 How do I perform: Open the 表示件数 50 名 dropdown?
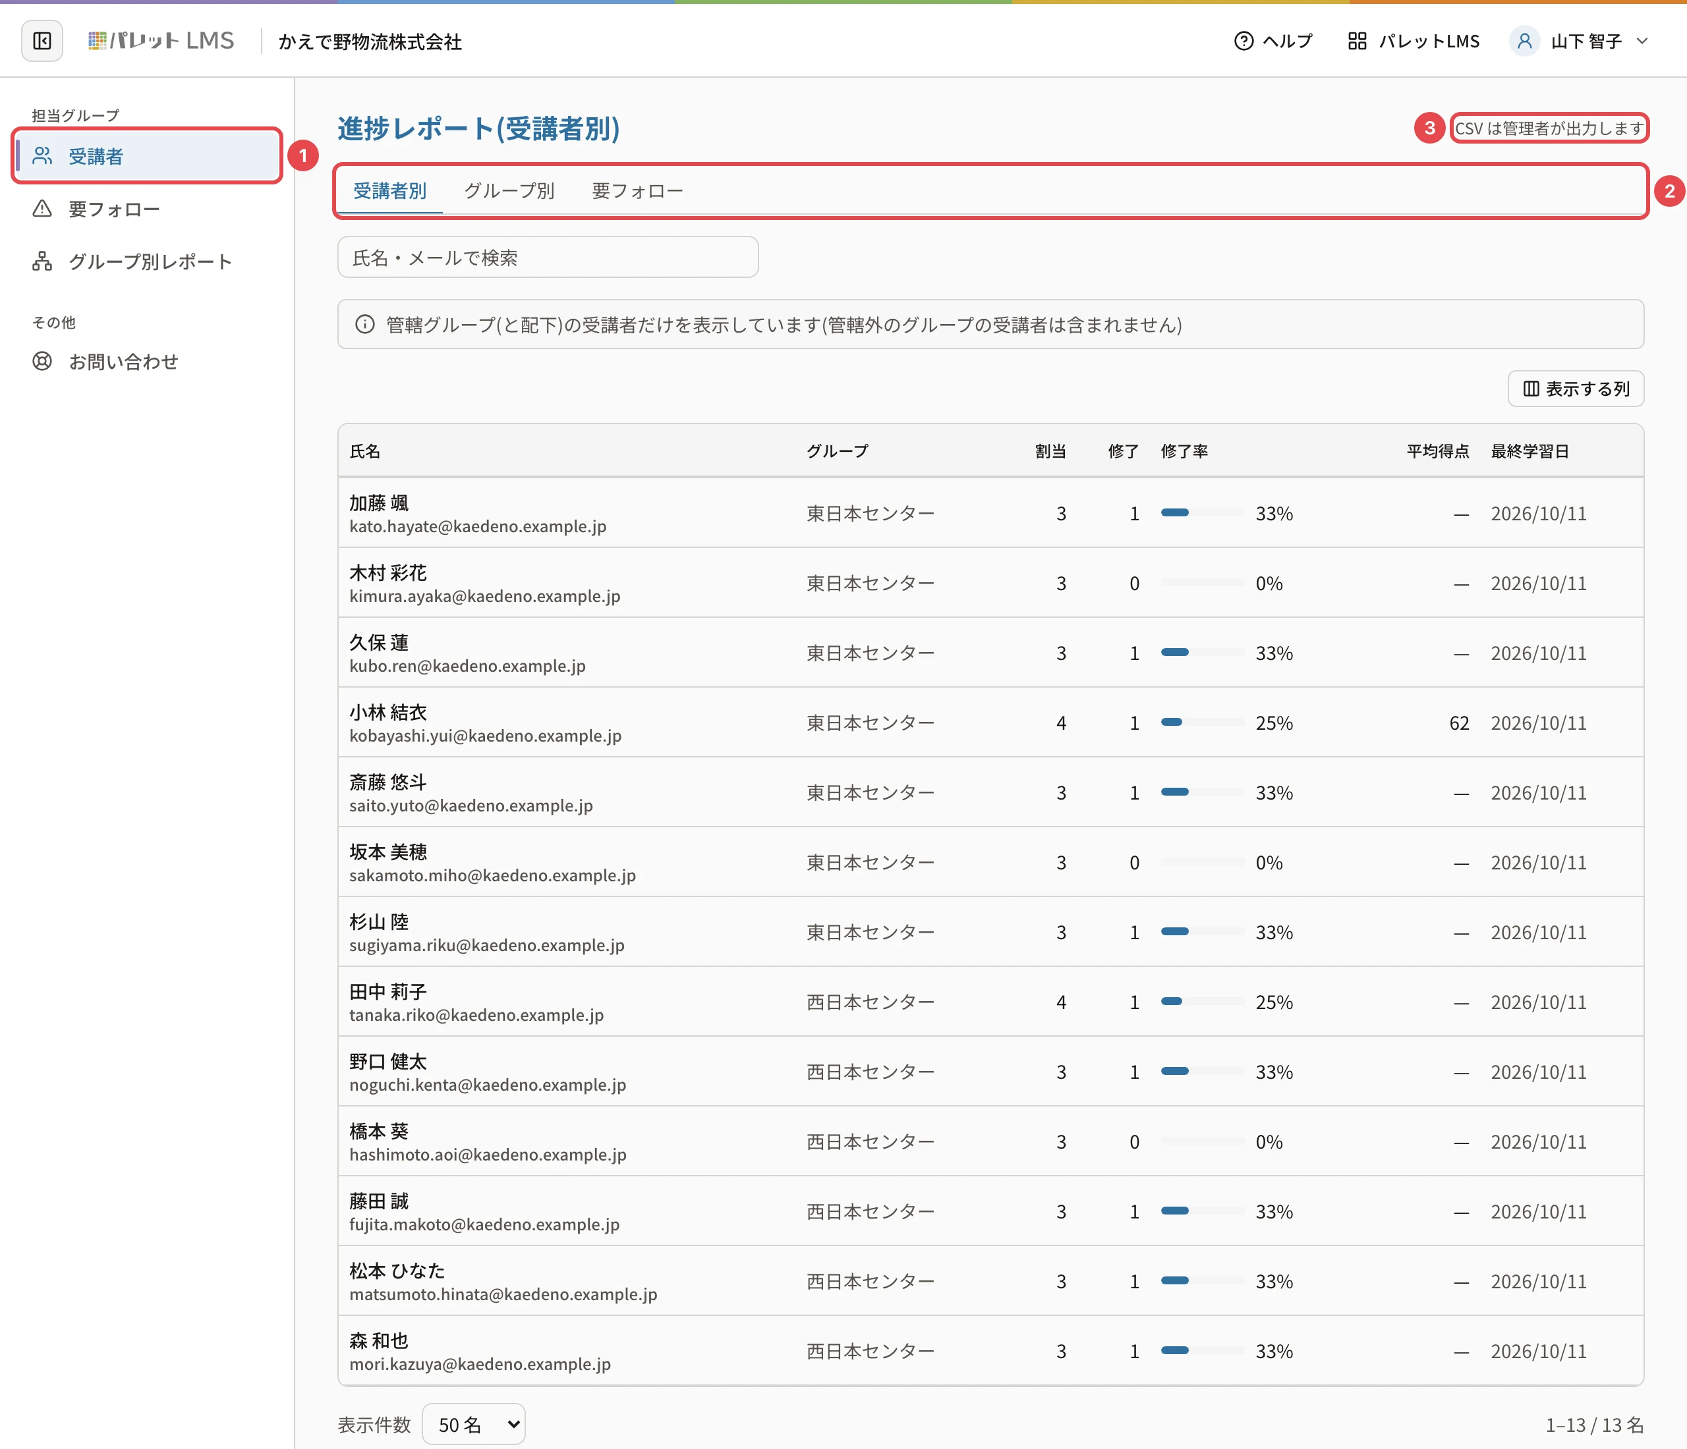tap(474, 1425)
